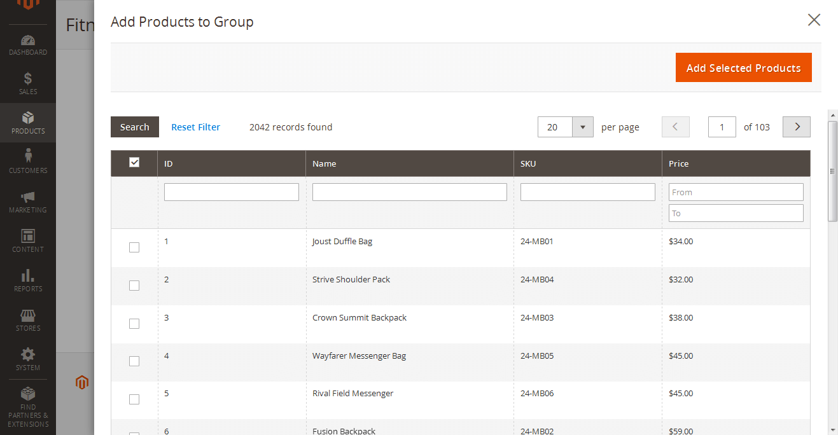The width and height of the screenshot is (838, 435).
Task: Click inside the Name filter field
Action: pyautogui.click(x=409, y=191)
